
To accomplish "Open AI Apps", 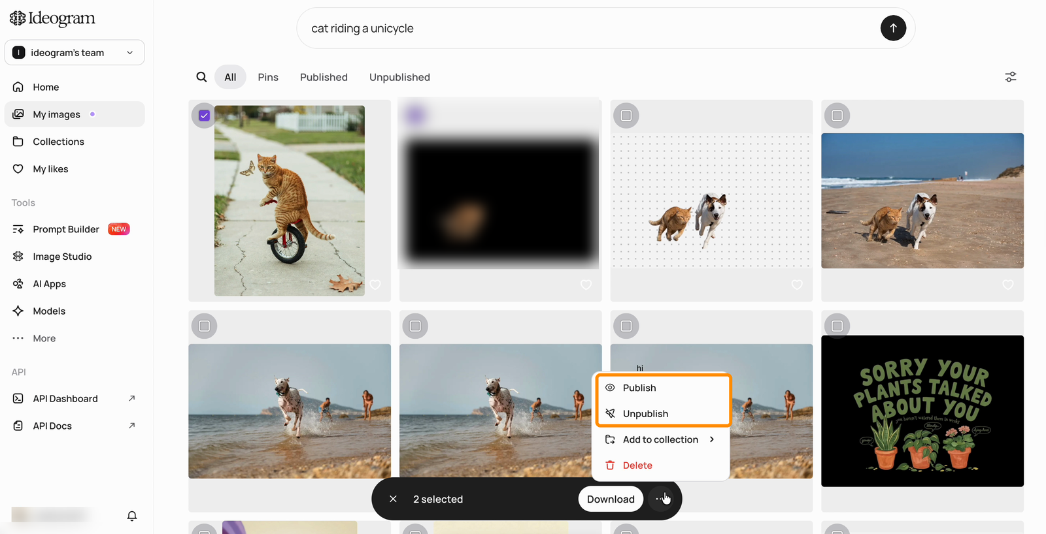I will pyautogui.click(x=75, y=284).
